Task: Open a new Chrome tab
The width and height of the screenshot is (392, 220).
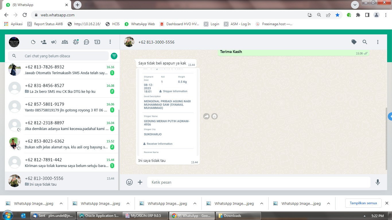Action: tap(77, 5)
